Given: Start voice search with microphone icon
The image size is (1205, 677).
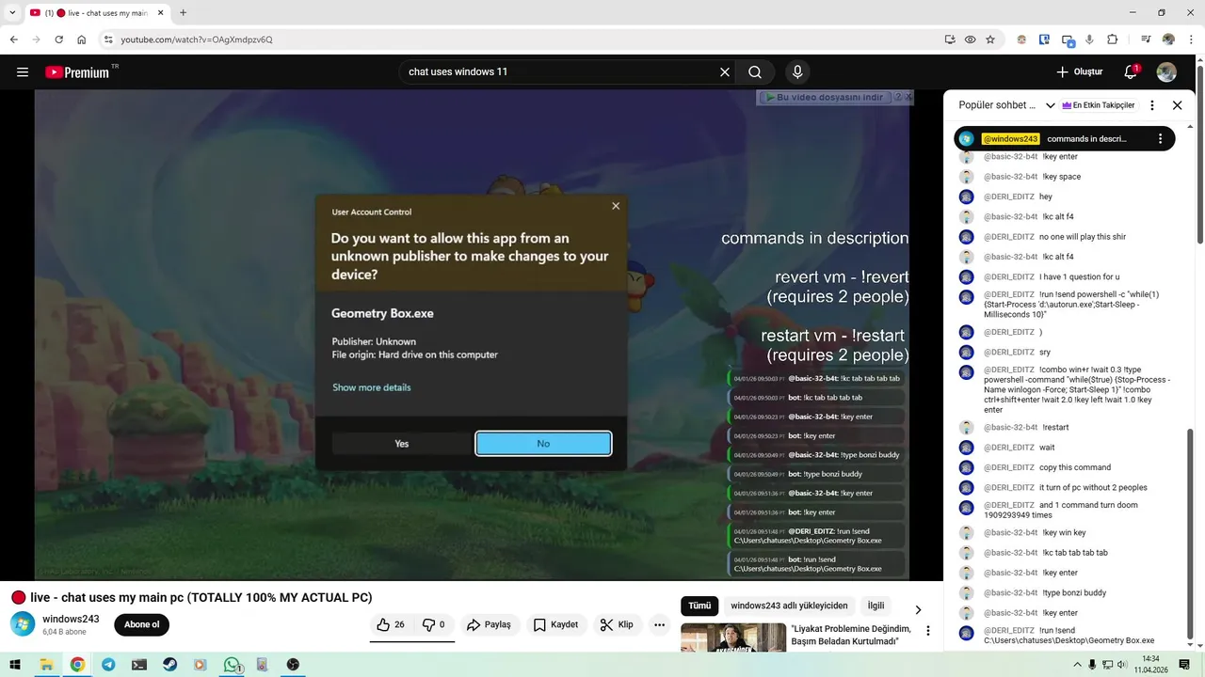Looking at the screenshot, I should tap(797, 71).
